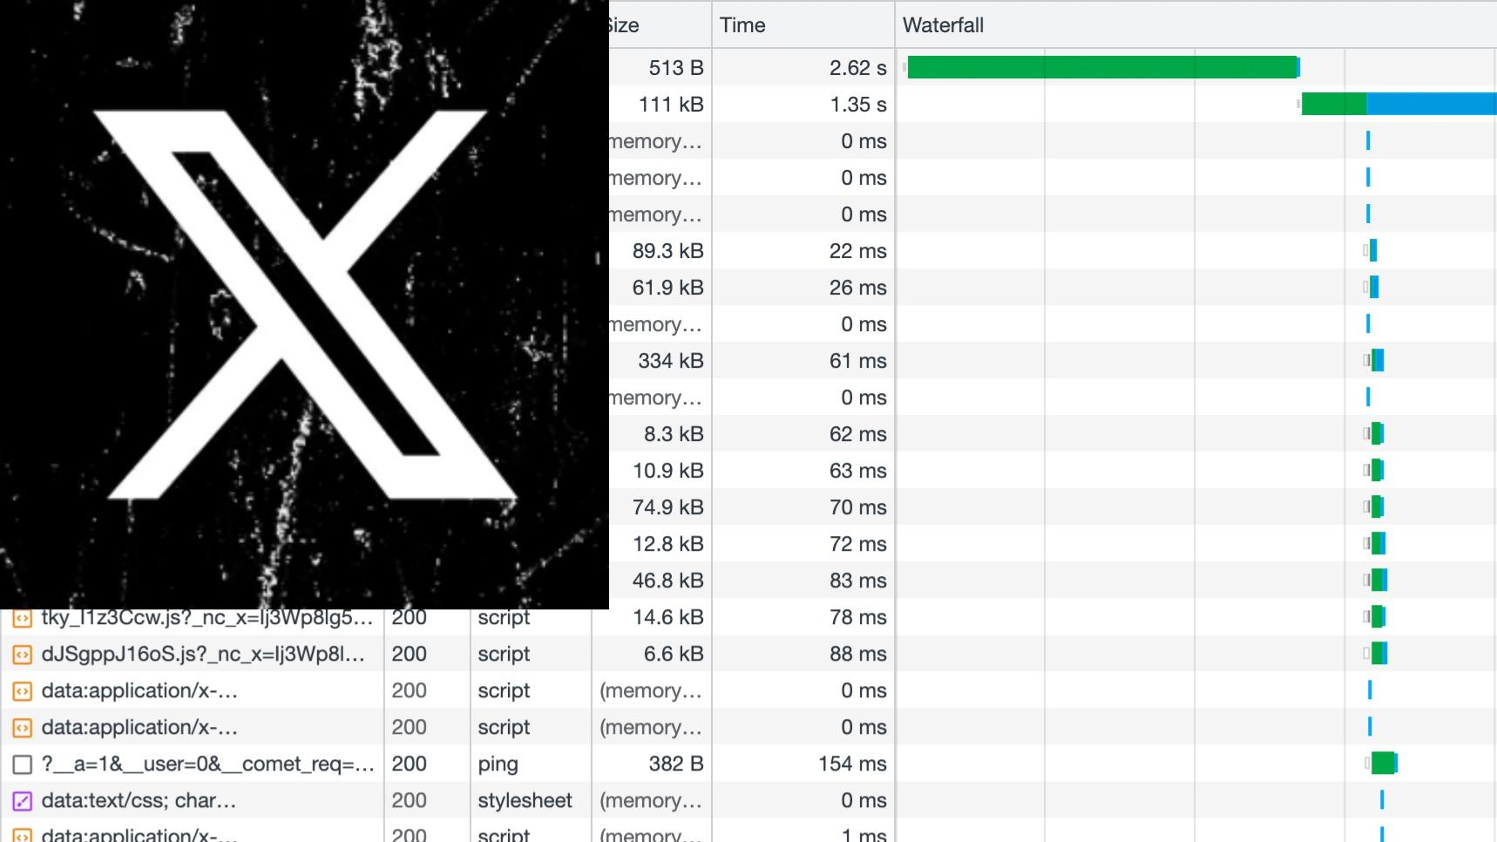Click the 154 ms time value
1497x842 pixels.
(x=852, y=764)
